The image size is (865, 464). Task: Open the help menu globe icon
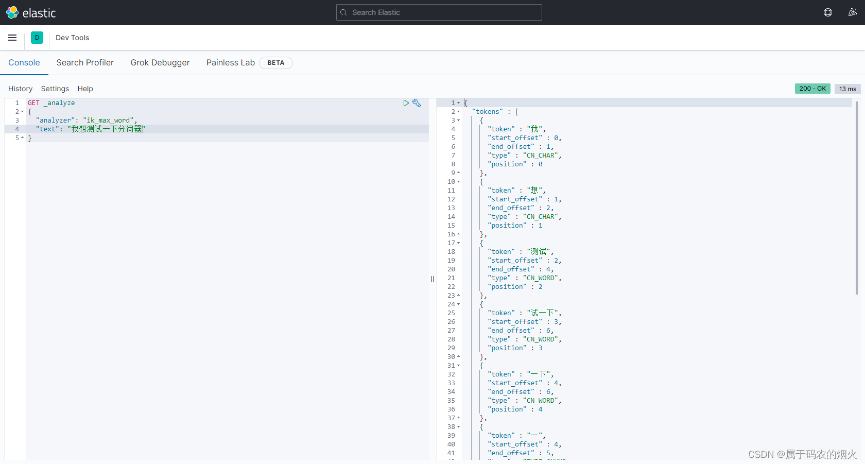(x=828, y=12)
